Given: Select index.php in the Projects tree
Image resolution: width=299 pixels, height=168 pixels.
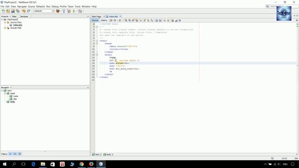Looking at the screenshot, I should click(x=18, y=25).
